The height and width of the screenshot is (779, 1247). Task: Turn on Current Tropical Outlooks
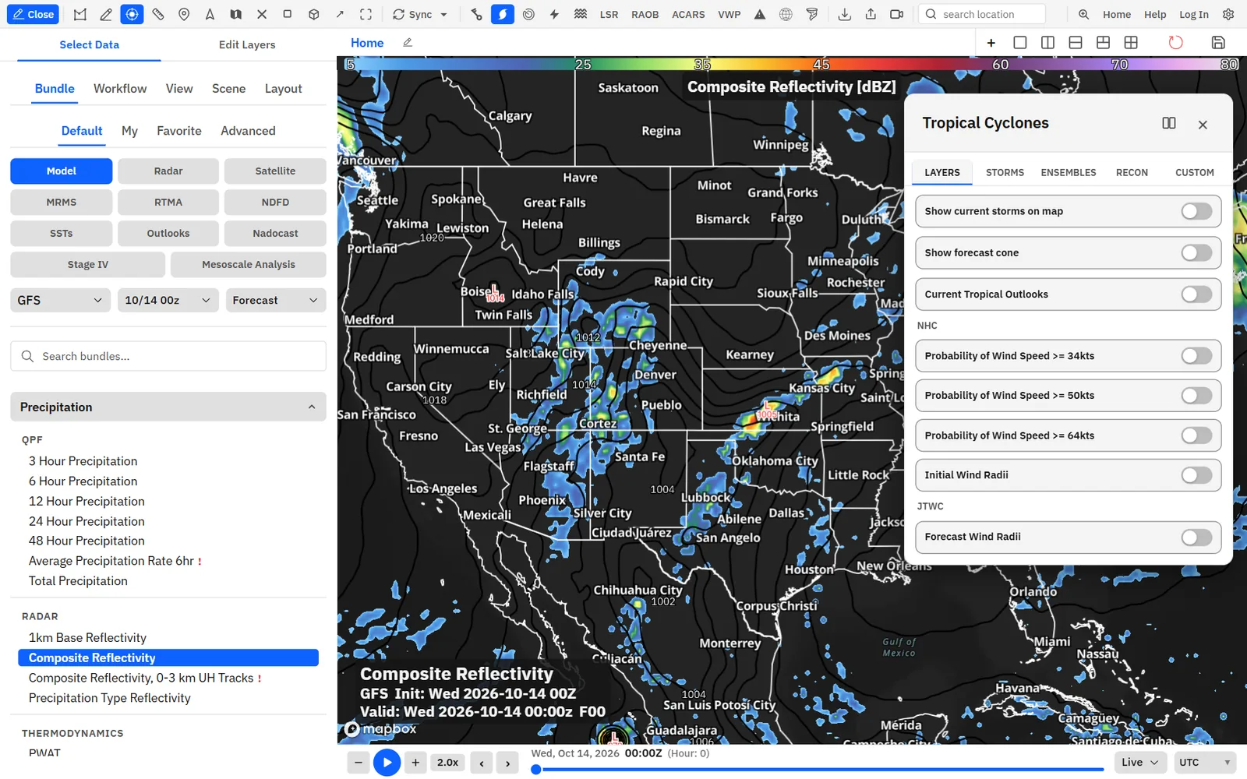(1196, 294)
